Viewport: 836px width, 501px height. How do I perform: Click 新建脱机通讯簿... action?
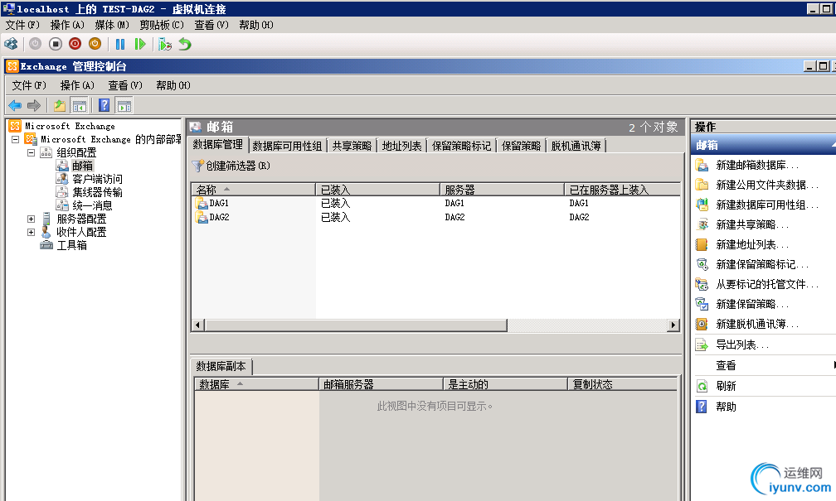[x=757, y=325]
